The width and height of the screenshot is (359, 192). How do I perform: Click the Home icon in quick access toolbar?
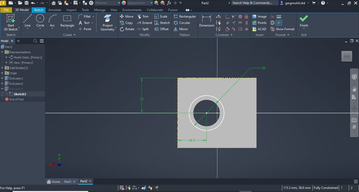(53, 3)
